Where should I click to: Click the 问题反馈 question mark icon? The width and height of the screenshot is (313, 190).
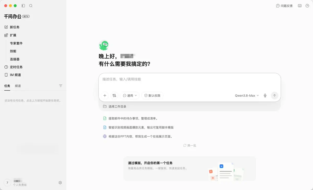pos(278,6)
